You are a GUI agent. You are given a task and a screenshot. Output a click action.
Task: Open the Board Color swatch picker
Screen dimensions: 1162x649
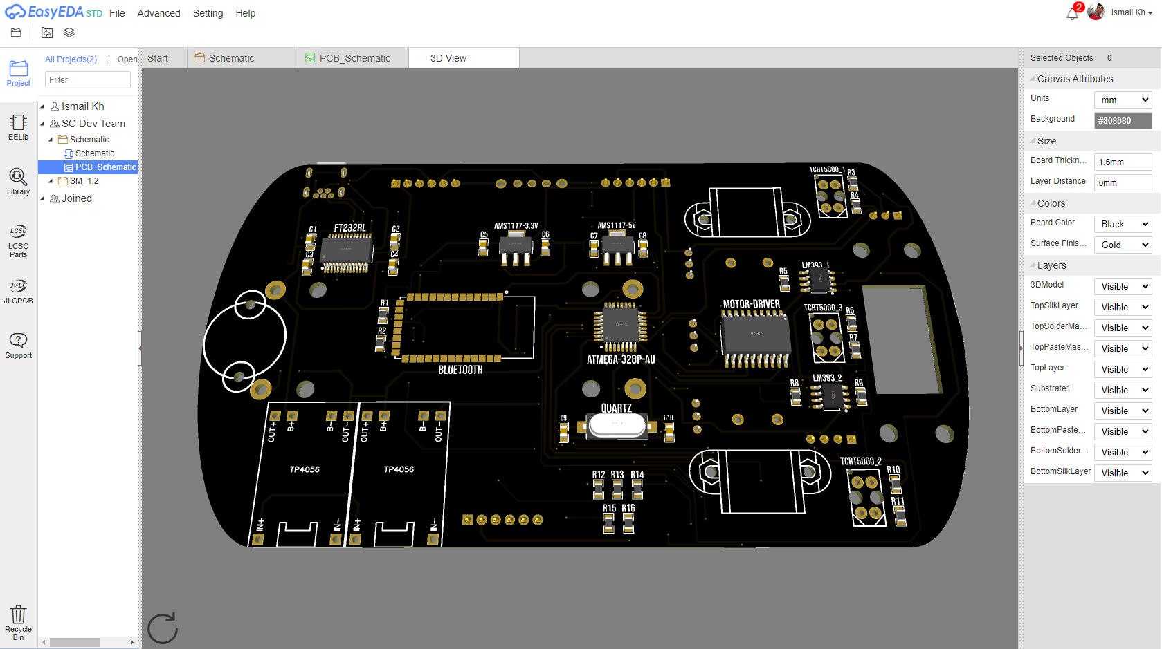tap(1122, 223)
